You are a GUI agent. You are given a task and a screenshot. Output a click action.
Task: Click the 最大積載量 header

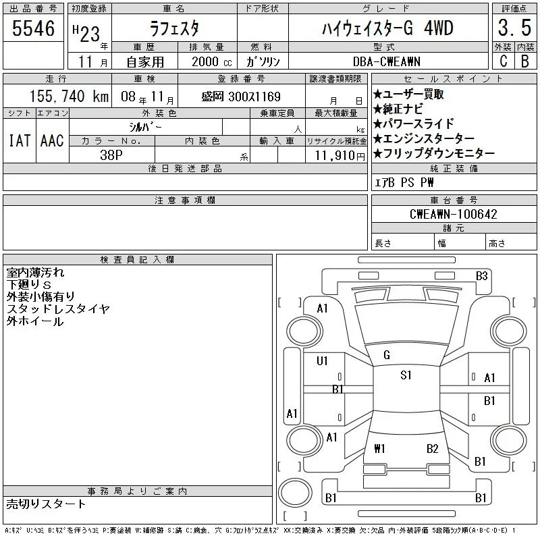(336, 113)
